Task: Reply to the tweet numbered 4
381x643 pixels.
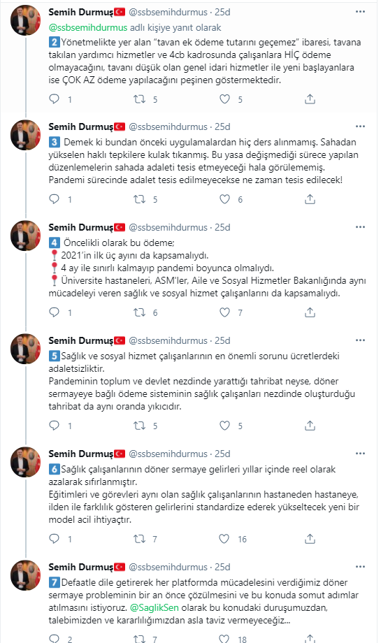Action: click(x=54, y=312)
